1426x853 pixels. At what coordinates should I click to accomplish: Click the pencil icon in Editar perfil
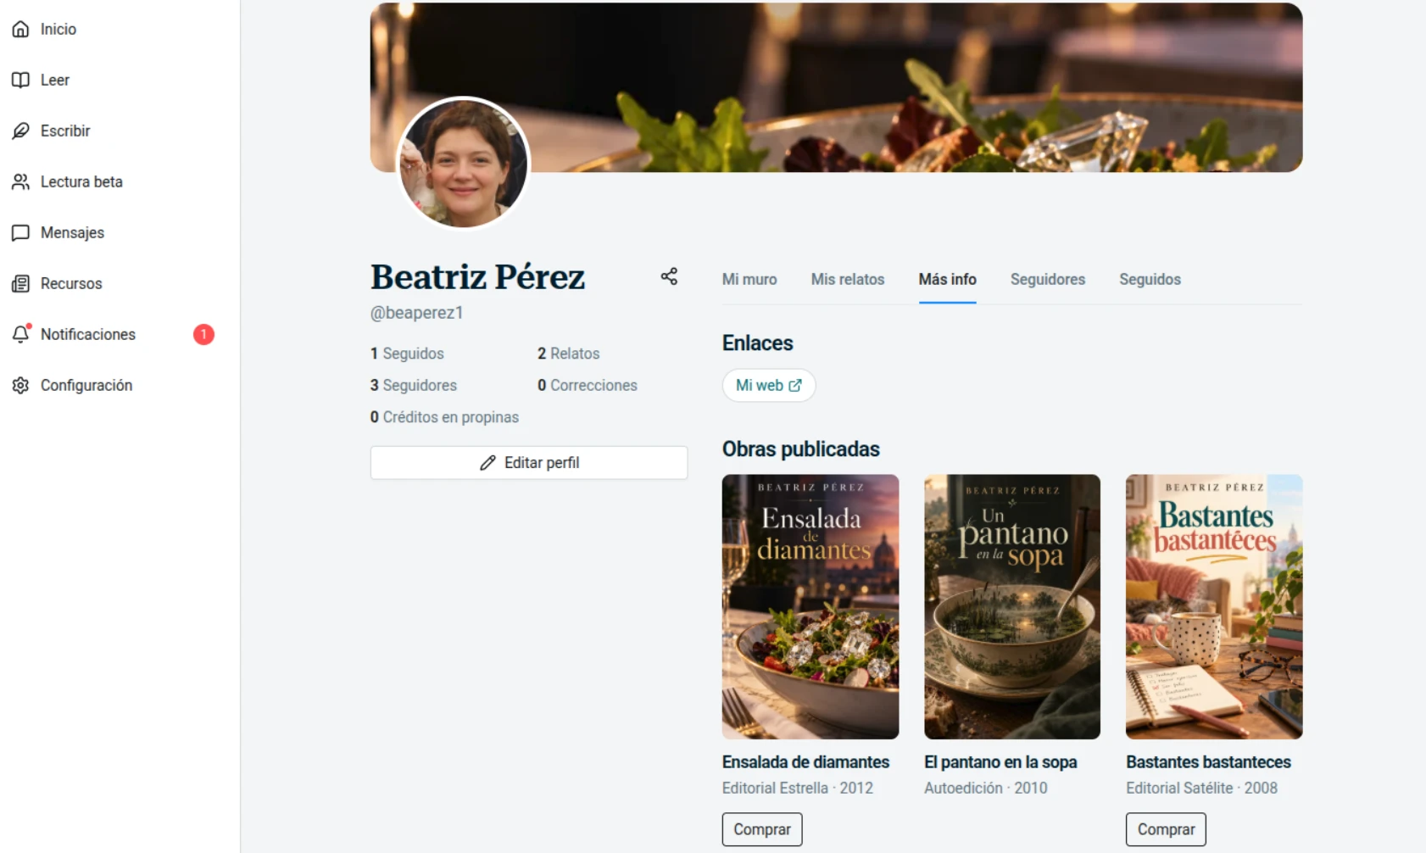tap(487, 462)
